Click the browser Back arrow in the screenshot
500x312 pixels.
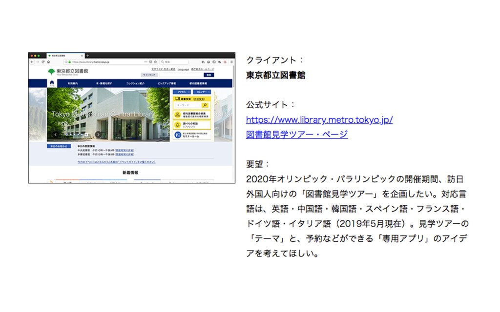32,62
